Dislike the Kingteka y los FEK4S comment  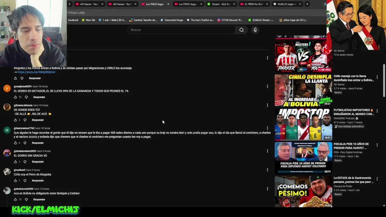tap(22, 78)
